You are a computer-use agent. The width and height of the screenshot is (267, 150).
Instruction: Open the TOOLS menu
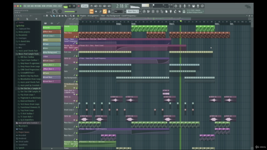click(55, 6)
